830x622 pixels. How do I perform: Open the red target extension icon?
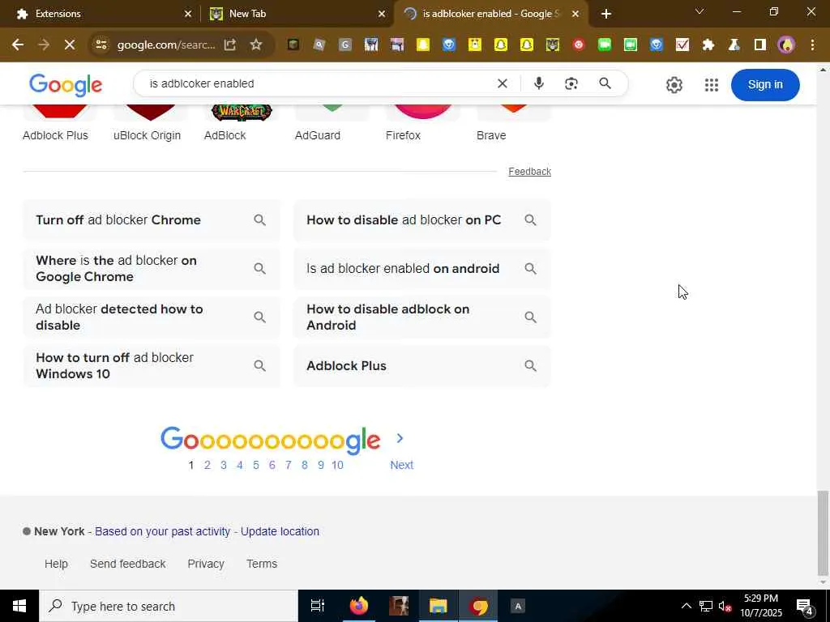(579, 45)
